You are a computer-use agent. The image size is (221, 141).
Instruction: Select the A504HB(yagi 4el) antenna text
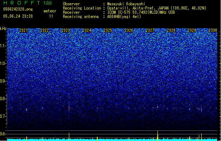124,17
